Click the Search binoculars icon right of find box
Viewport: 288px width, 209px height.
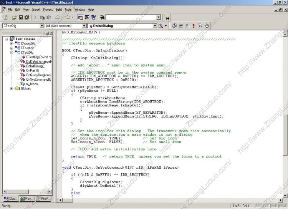[x=167, y=18]
